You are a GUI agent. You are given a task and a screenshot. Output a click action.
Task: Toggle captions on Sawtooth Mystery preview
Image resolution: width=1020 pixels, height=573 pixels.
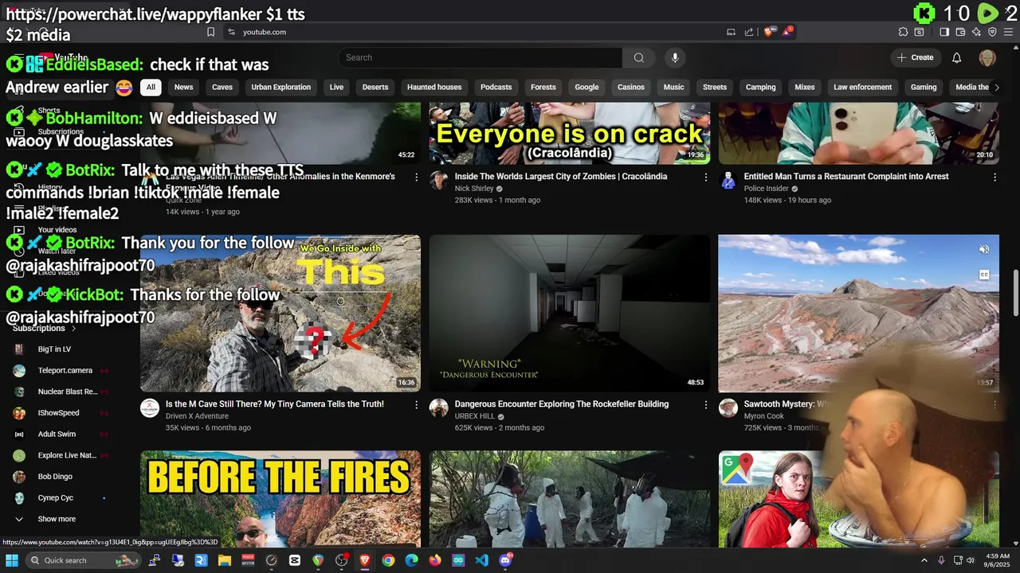pos(984,275)
